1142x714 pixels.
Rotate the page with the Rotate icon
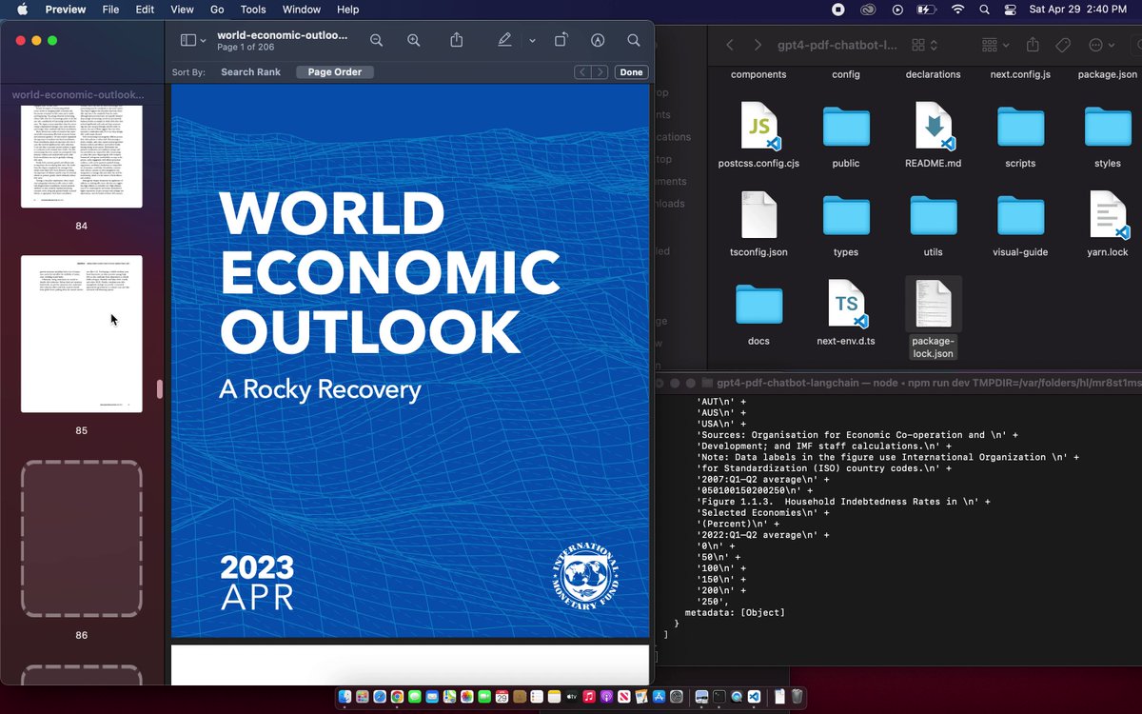tap(561, 40)
